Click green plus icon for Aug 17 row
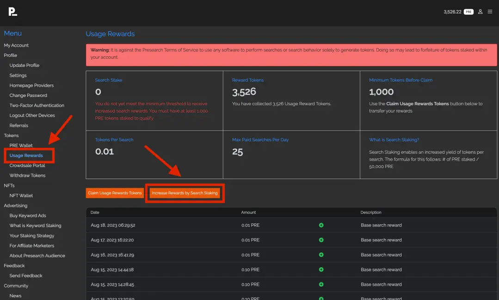The height and width of the screenshot is (300, 499). click(x=321, y=240)
